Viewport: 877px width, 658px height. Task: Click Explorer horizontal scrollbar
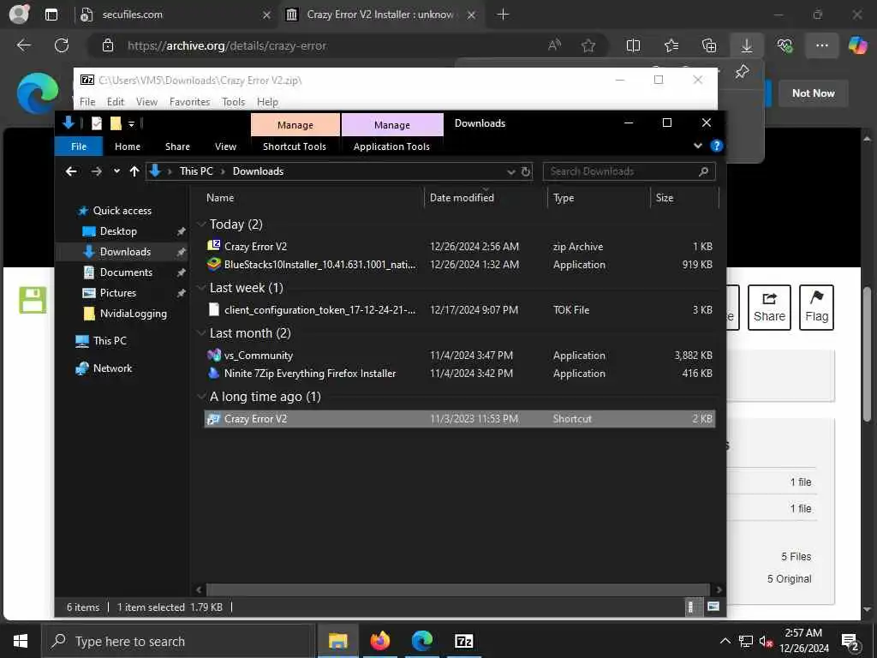pyautogui.click(x=458, y=589)
